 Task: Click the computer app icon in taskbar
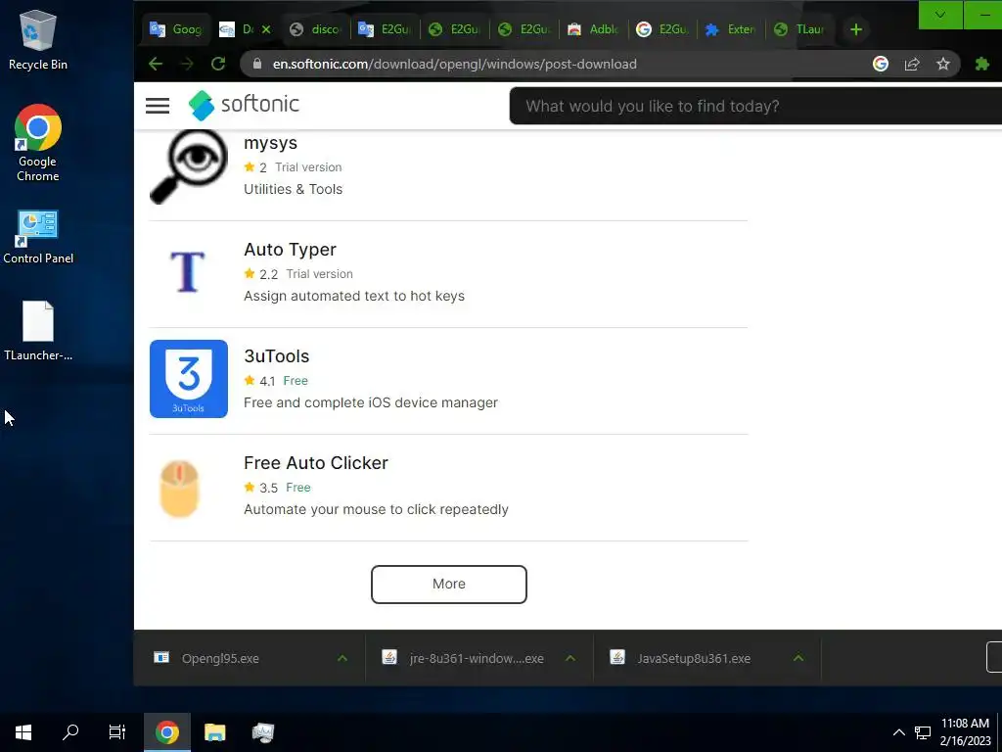click(x=262, y=732)
